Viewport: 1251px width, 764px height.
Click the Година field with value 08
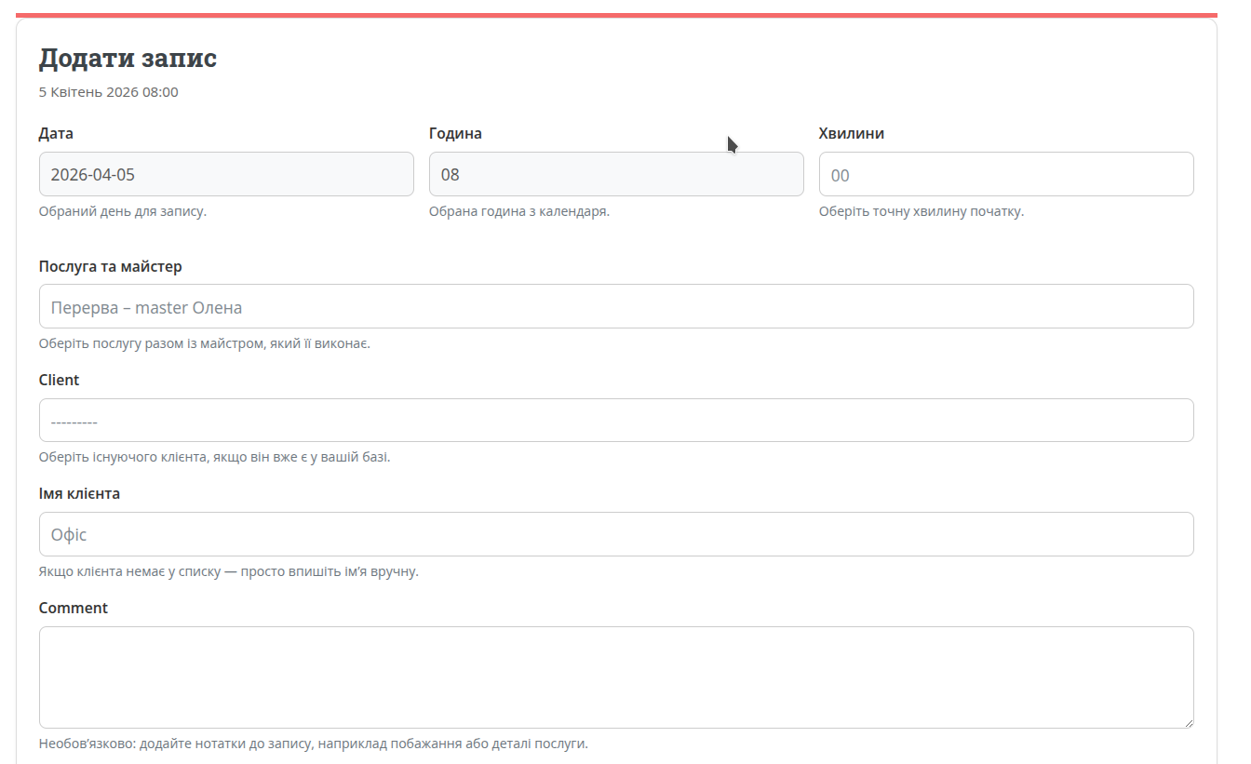click(615, 174)
